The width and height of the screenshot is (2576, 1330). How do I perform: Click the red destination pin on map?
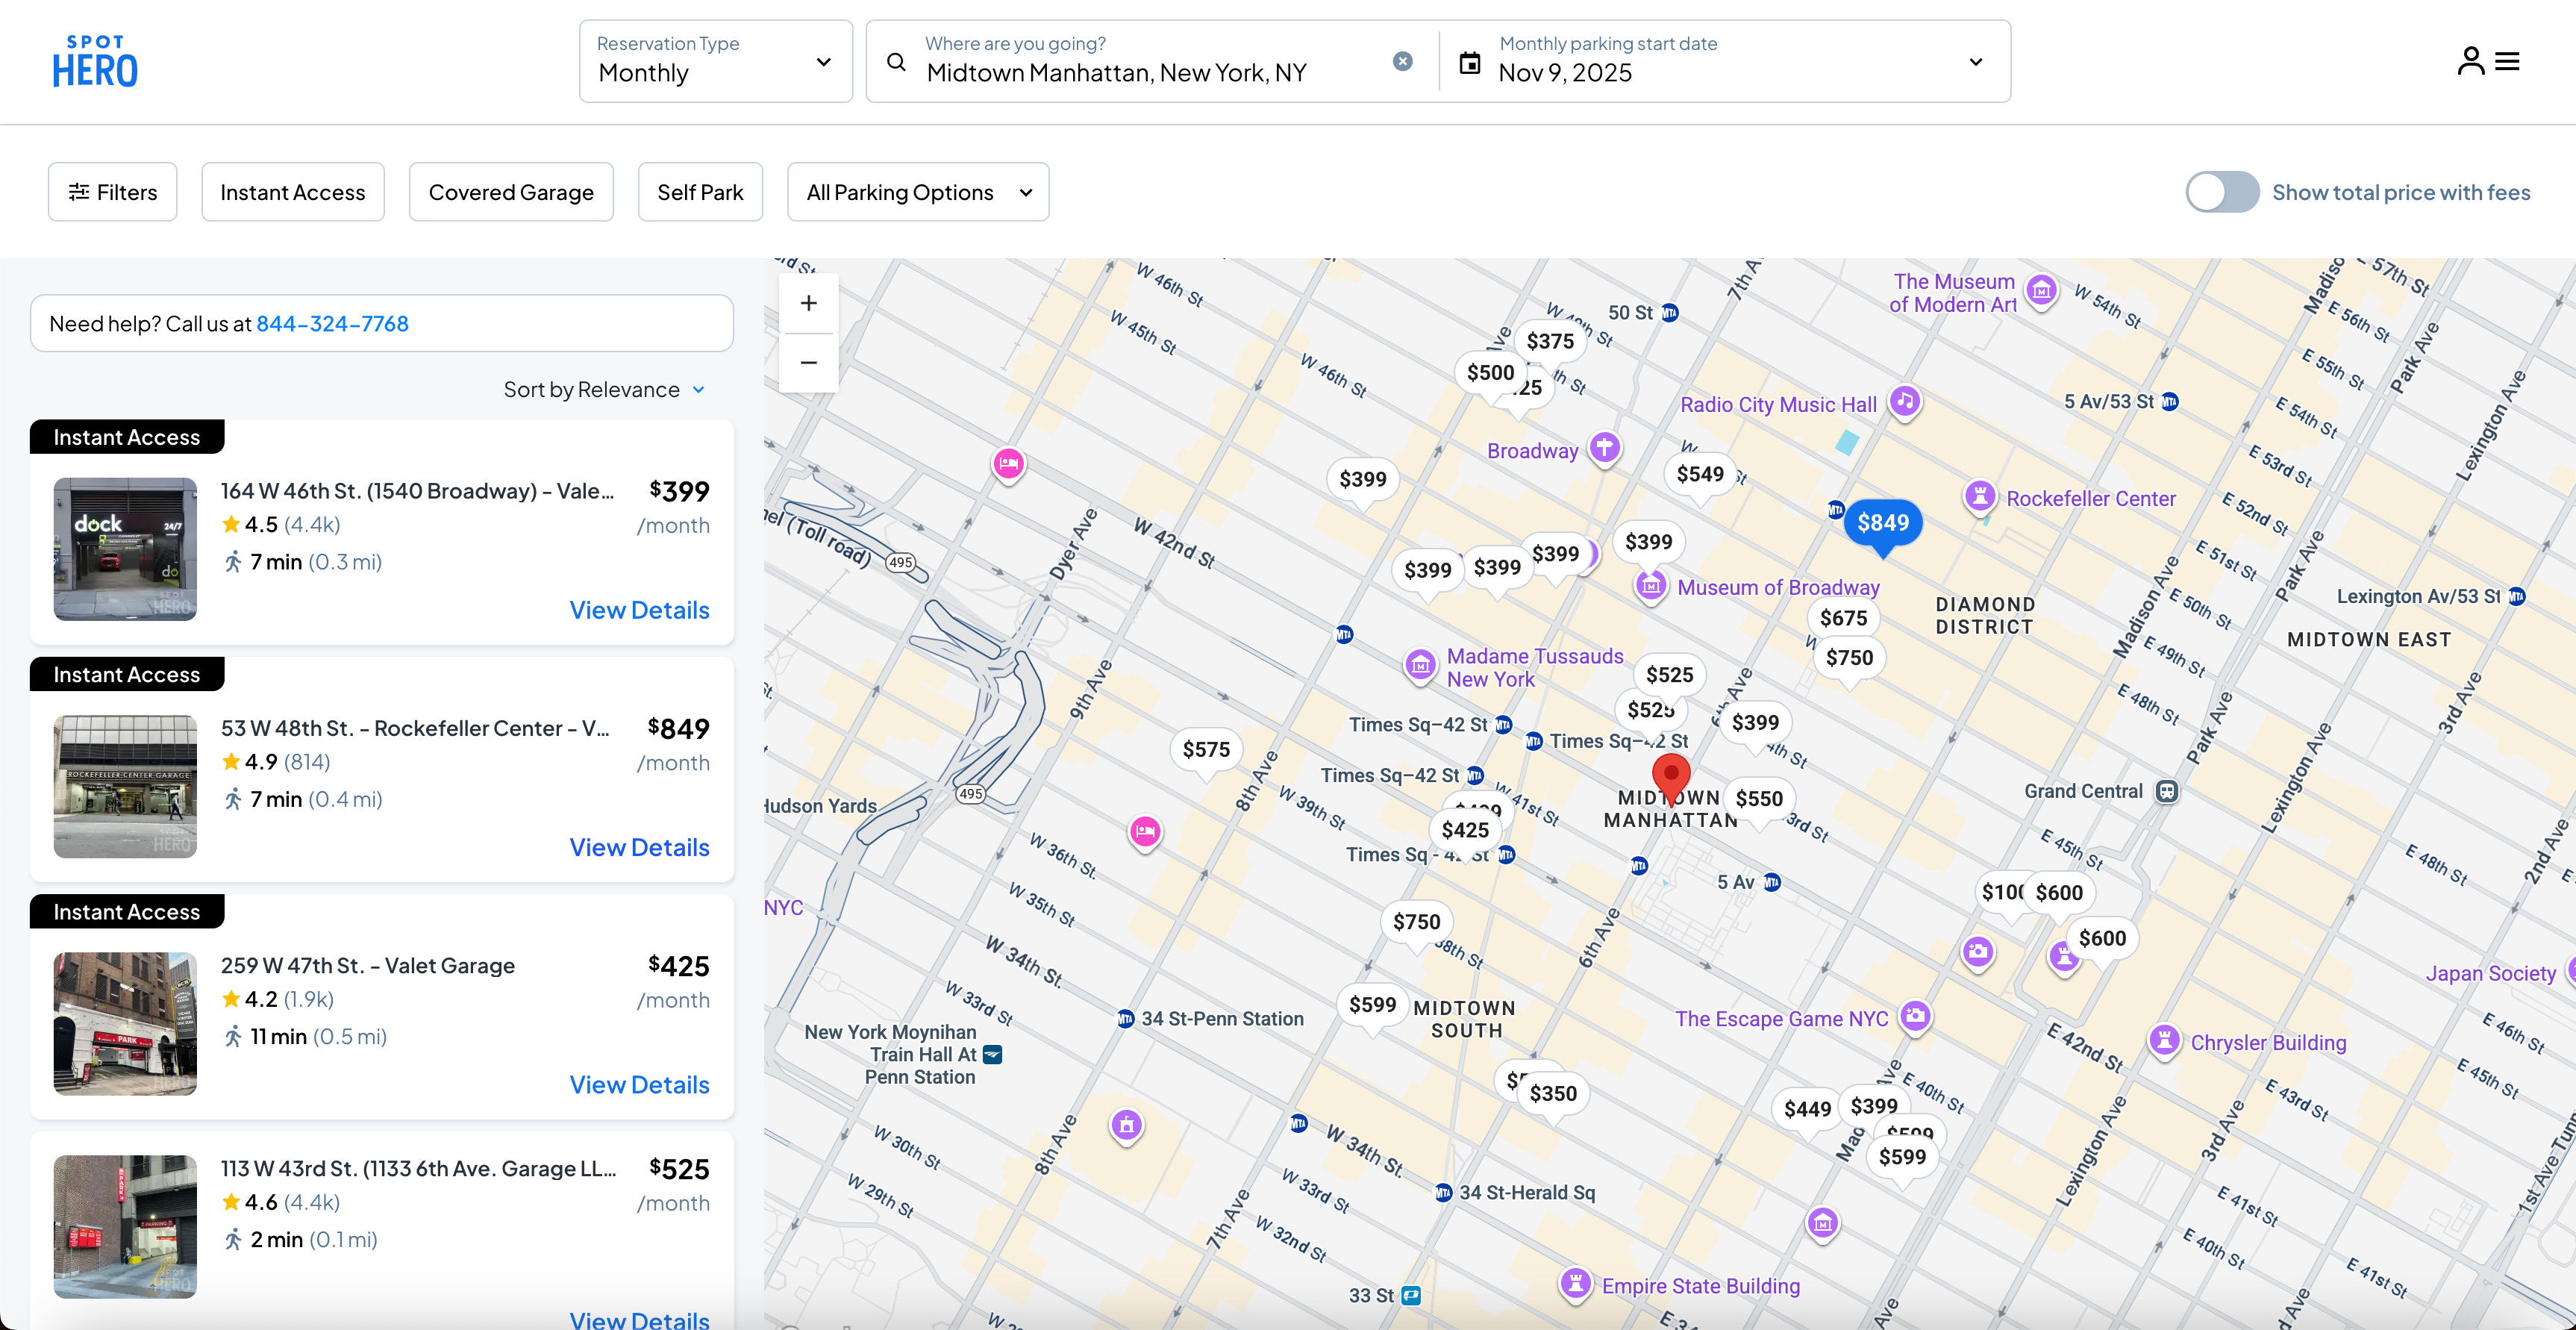coord(1670,776)
